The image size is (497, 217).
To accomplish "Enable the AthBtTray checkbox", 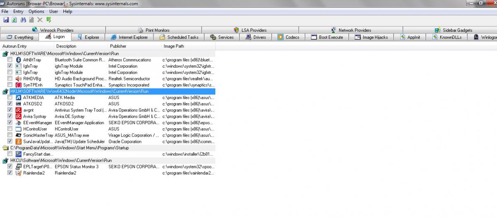I will (x=10, y=60).
